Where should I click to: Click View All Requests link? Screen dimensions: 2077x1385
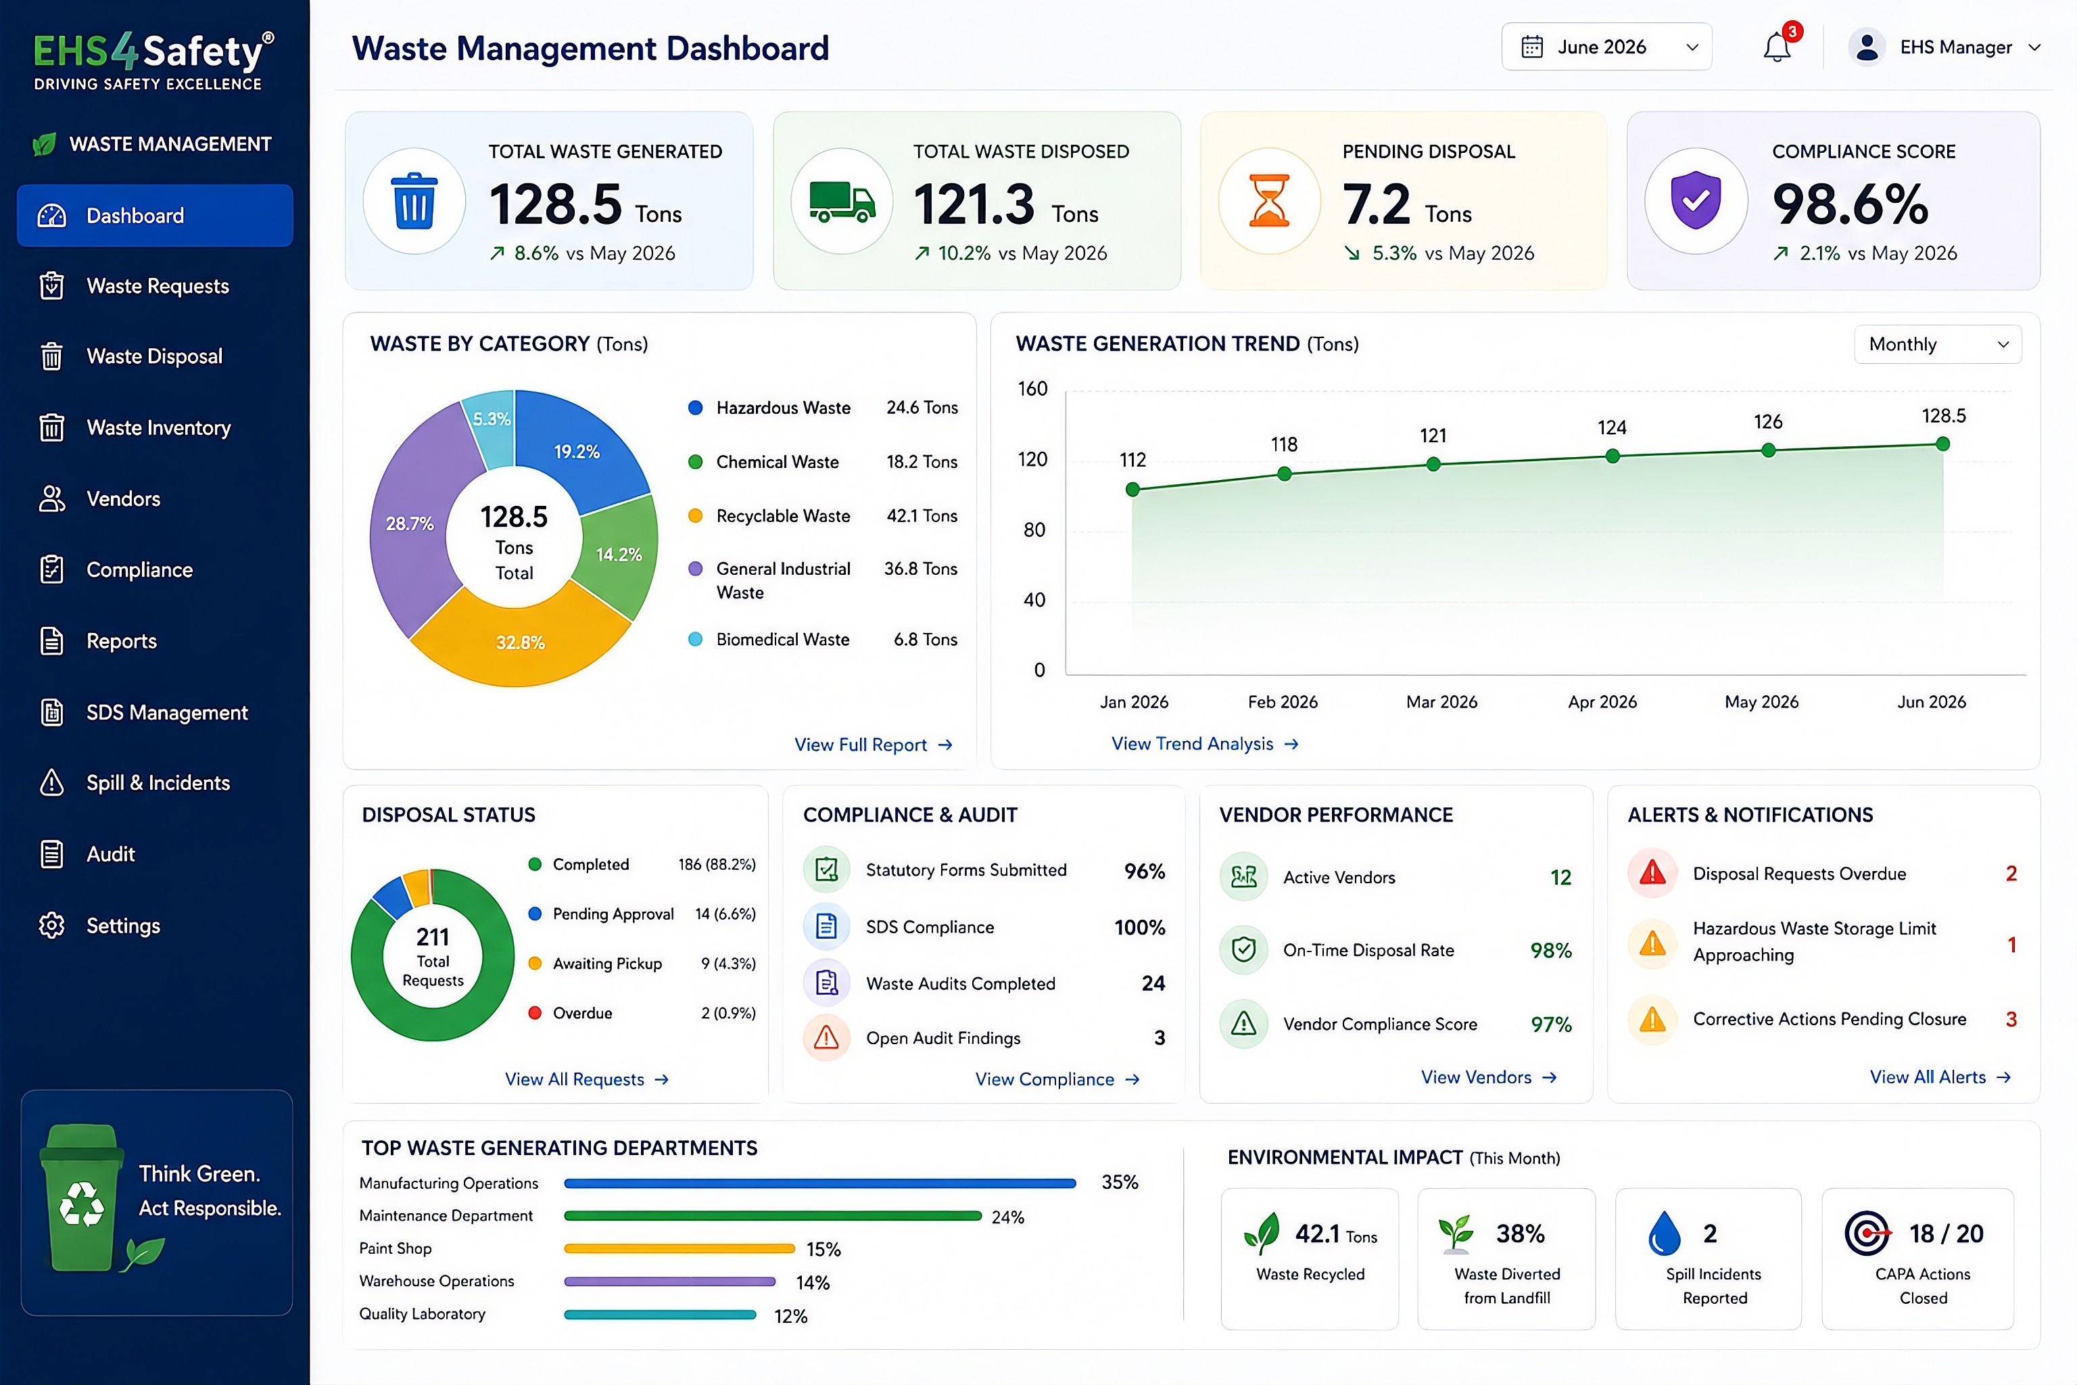(586, 1079)
